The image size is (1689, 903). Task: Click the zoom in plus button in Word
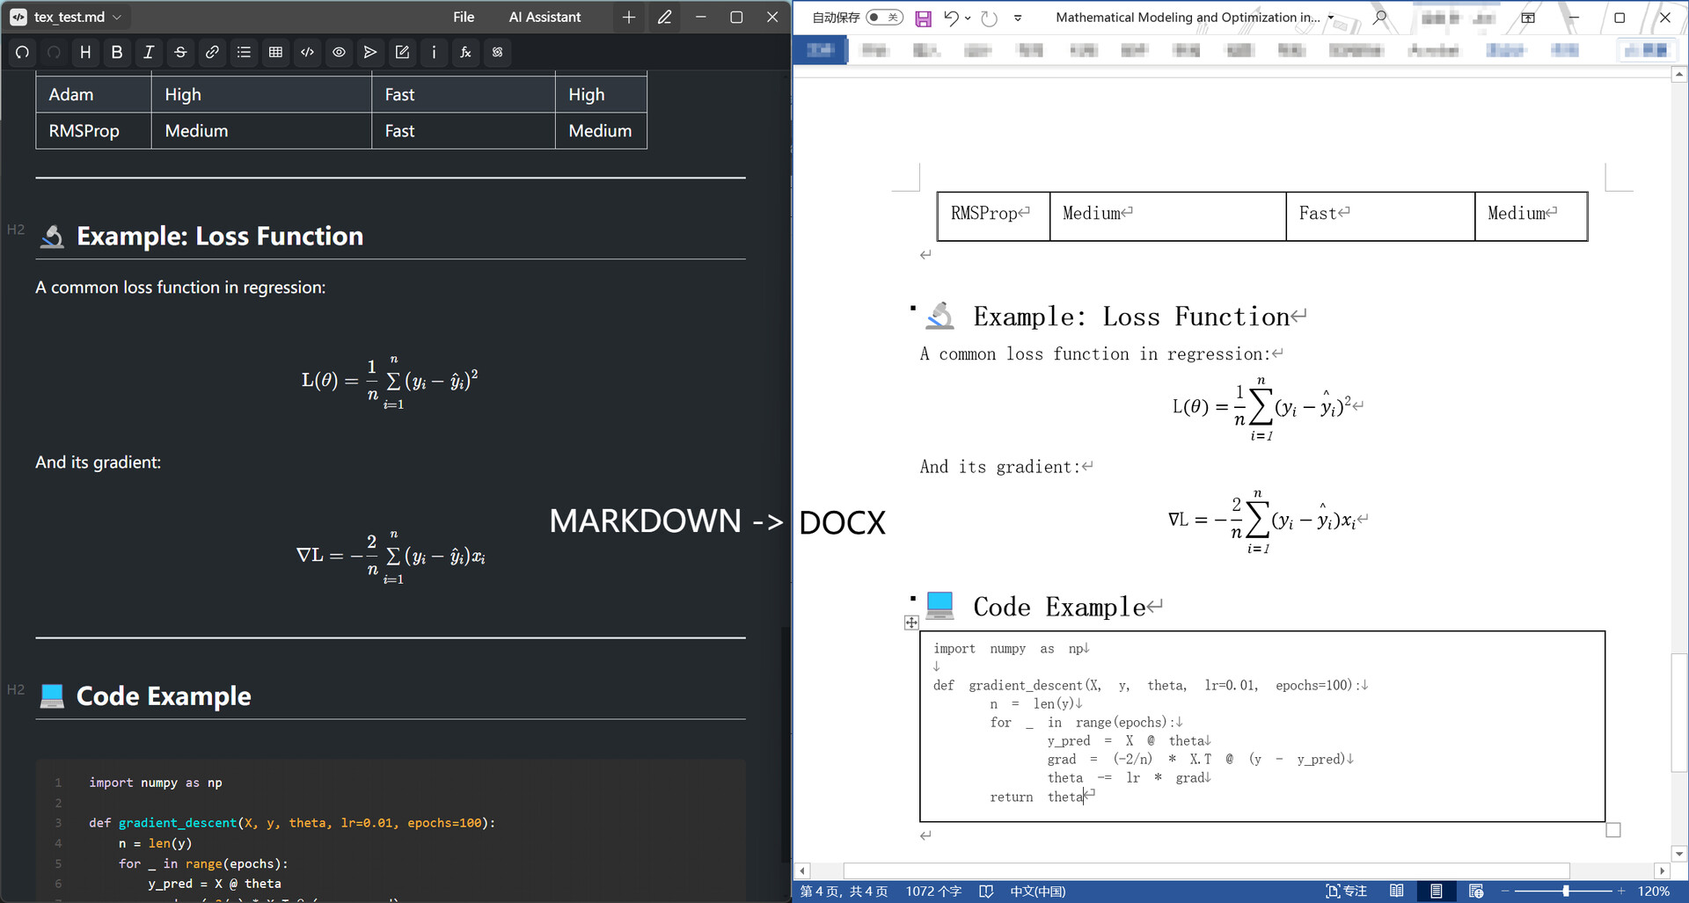(1620, 892)
